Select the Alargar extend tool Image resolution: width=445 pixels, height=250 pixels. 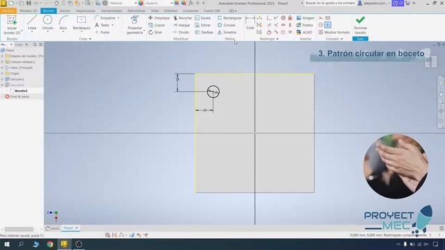click(181, 25)
